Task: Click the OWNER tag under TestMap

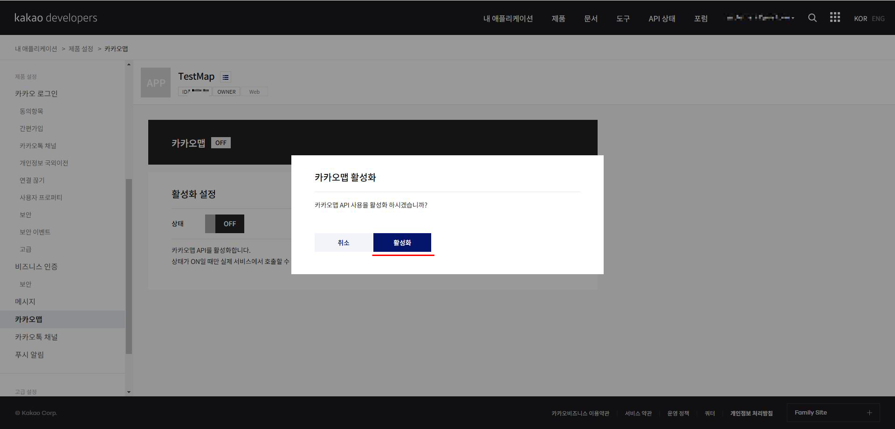Action: pyautogui.click(x=227, y=92)
